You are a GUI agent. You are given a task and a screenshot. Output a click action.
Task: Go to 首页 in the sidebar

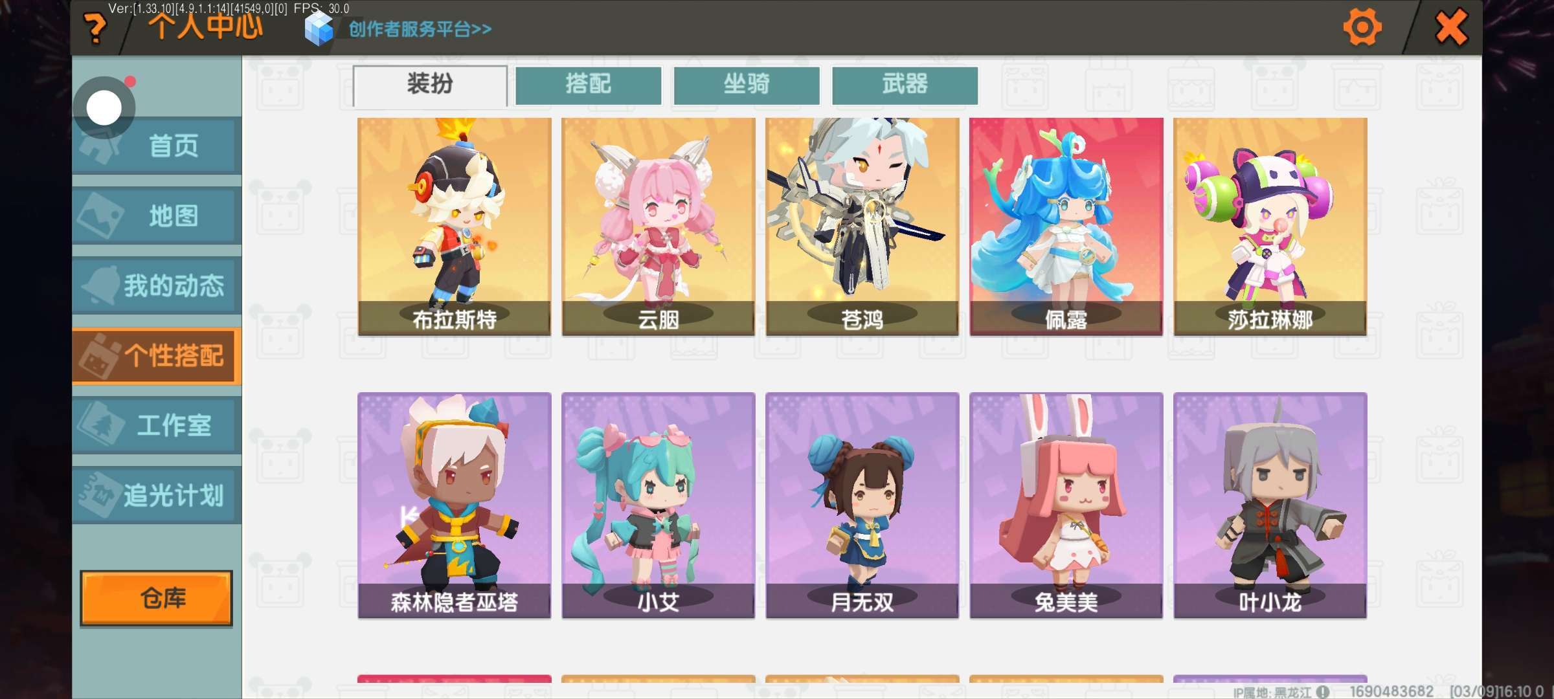[x=157, y=145]
